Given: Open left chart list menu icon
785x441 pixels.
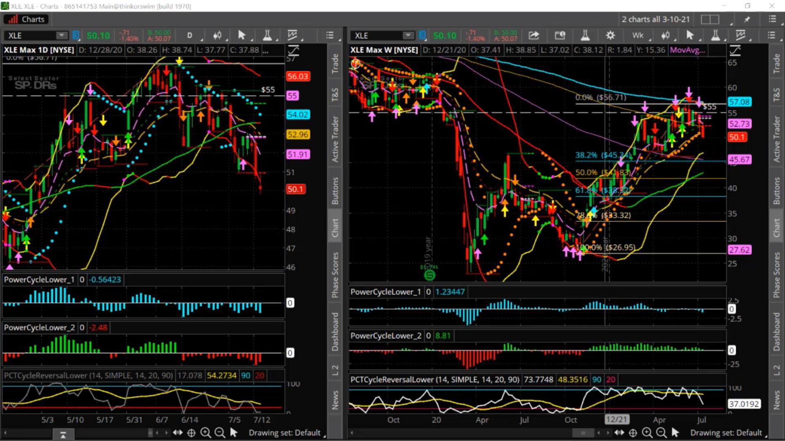Looking at the screenshot, I should tap(330, 36).
